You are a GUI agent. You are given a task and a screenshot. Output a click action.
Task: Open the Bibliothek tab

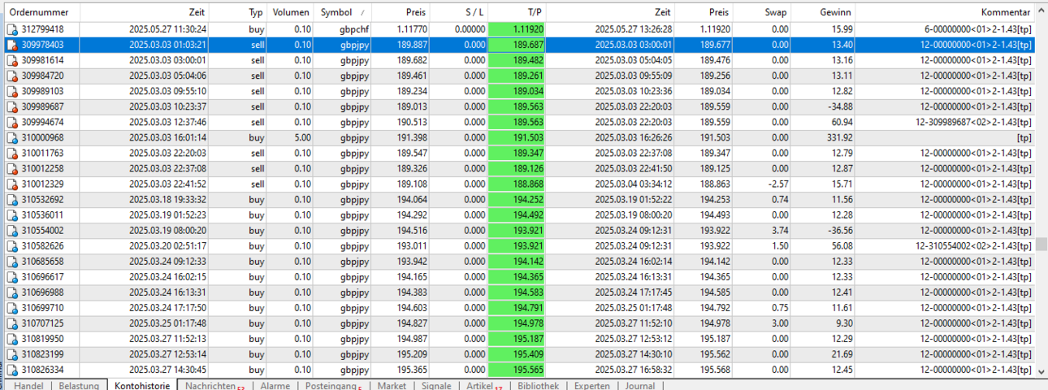pyautogui.click(x=538, y=385)
